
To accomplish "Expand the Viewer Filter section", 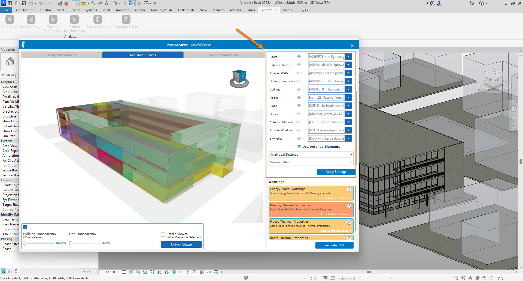I will (x=311, y=162).
